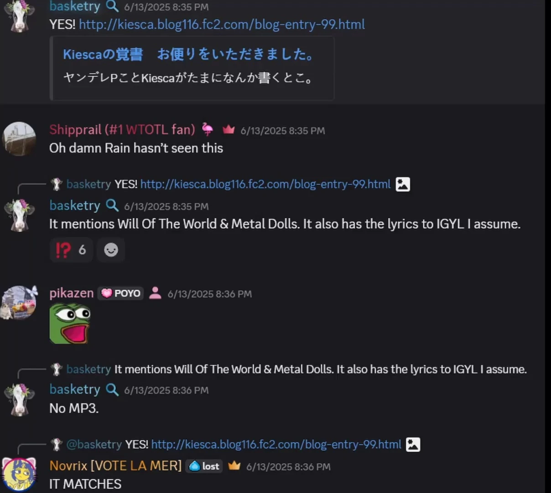Click the pink crown badge beside Shipprail's name
This screenshot has height=493, width=551.
(229, 130)
